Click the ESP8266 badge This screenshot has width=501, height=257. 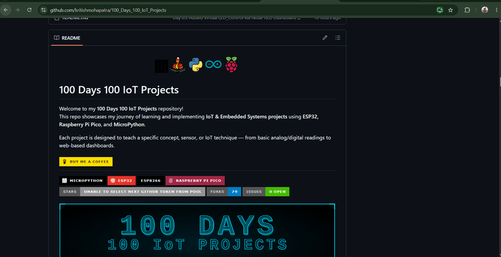pyautogui.click(x=150, y=181)
